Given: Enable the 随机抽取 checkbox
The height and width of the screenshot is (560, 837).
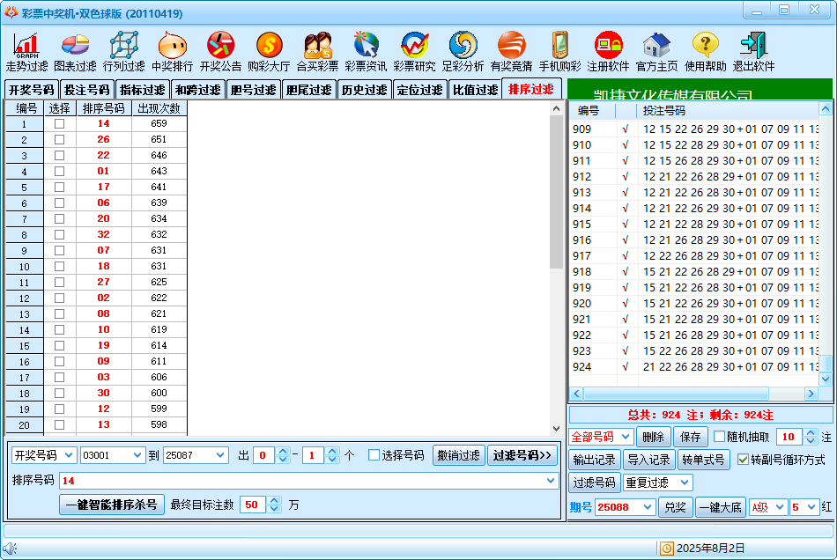Looking at the screenshot, I should click(720, 437).
